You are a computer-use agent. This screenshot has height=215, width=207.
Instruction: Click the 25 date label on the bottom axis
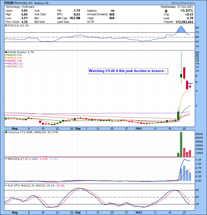click(184, 212)
